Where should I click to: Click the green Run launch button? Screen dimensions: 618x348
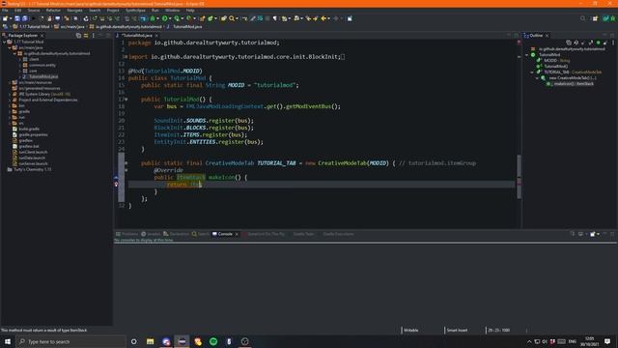coord(165,18)
